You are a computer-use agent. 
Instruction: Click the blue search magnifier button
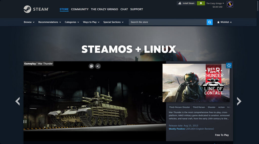[210, 22]
